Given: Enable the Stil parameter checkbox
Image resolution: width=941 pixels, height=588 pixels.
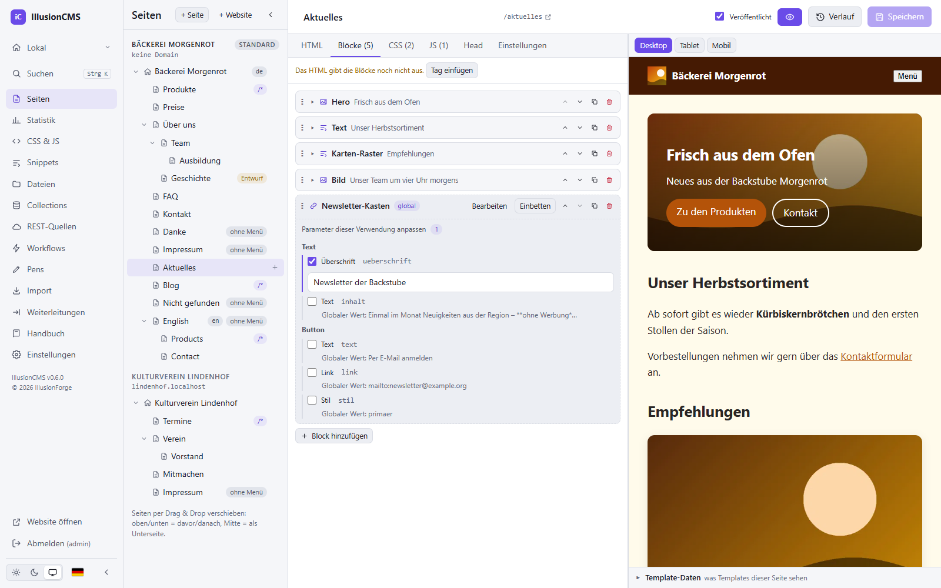Looking at the screenshot, I should coord(312,400).
